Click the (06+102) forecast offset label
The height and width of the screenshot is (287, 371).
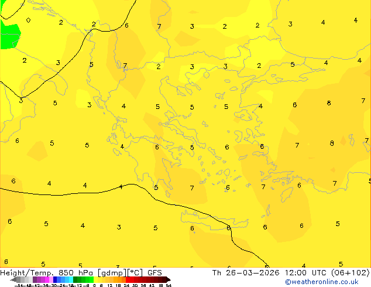point(350,273)
